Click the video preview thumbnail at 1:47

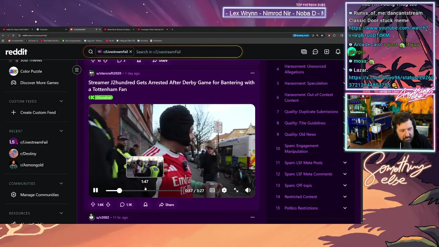coord(145,167)
